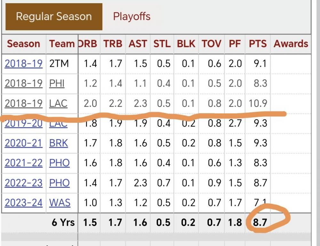Sort by the TOV column header
This screenshot has height=246, width=320.
(212, 44)
